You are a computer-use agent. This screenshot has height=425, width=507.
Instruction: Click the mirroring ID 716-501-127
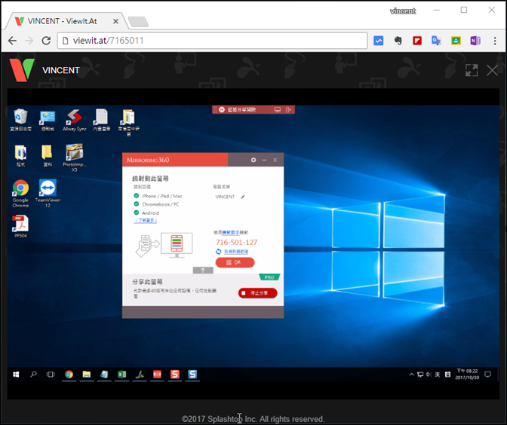(x=237, y=242)
